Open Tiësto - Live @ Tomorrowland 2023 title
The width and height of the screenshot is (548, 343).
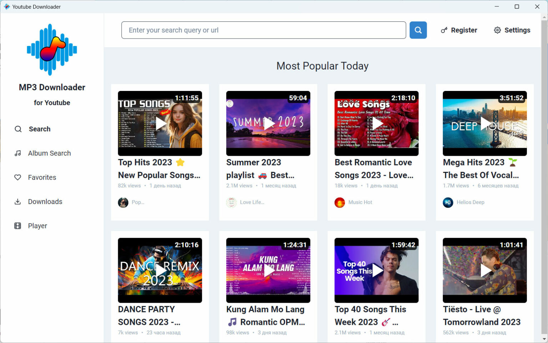[482, 316]
